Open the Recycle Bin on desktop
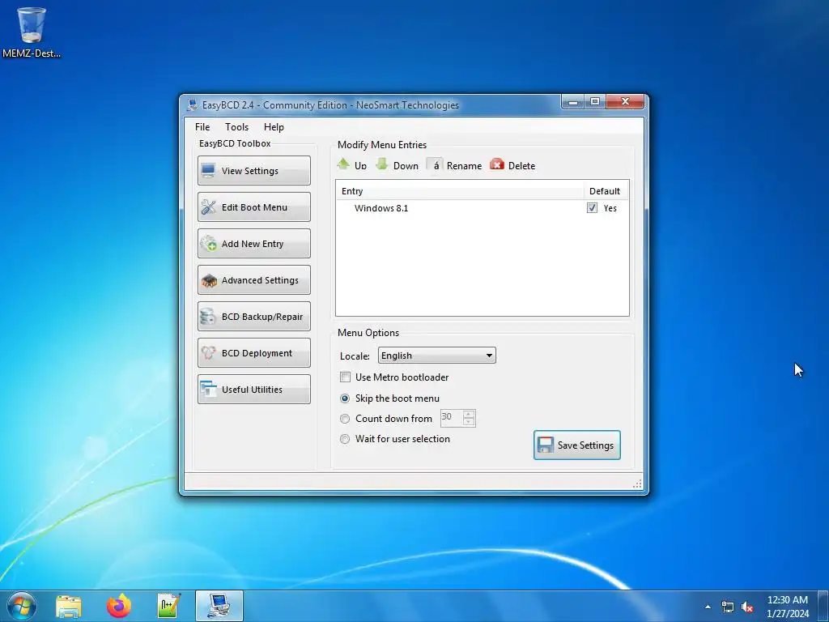Image resolution: width=829 pixels, height=622 pixels. click(x=32, y=32)
